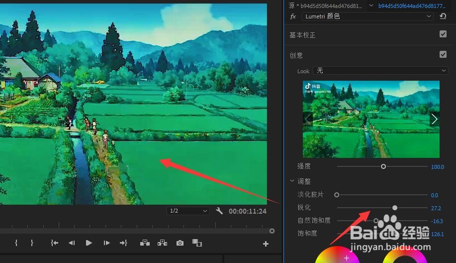Screen dimensions: 456x263
Task: Click the Lift button icon
Action: pos(145,243)
